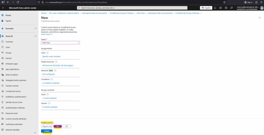Image resolution: width=264 pixels, height=135 pixels.
Task: Open 'All resources' target link
Action: (x=58, y=65)
